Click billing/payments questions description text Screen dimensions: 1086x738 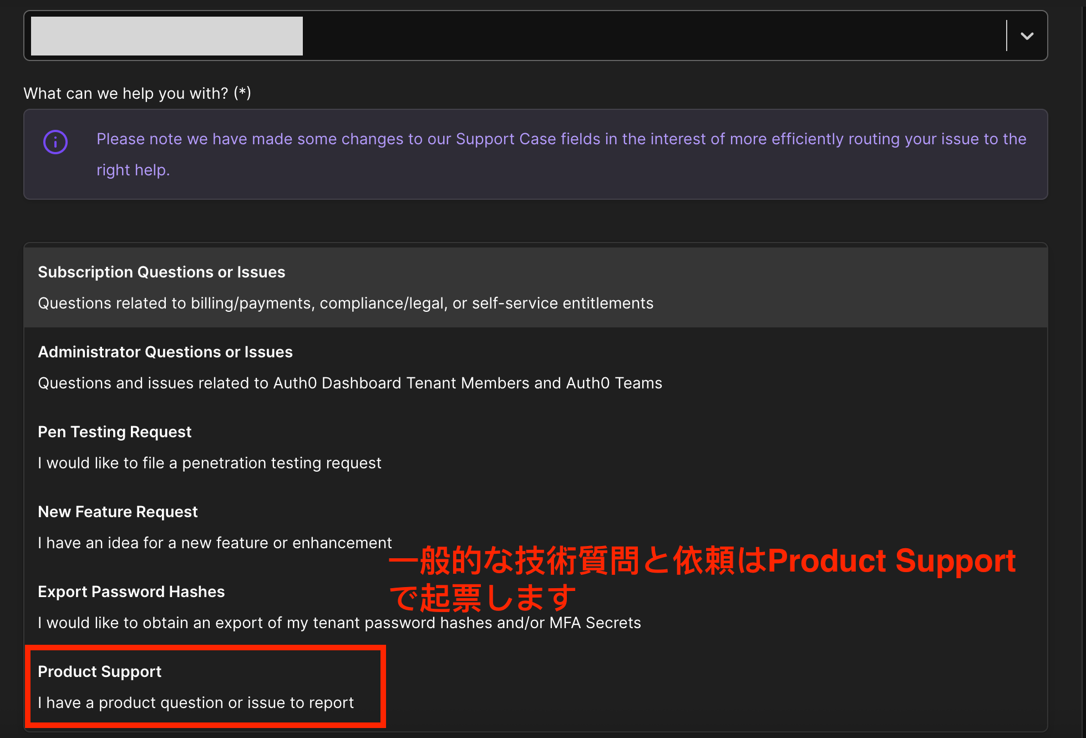coord(345,303)
